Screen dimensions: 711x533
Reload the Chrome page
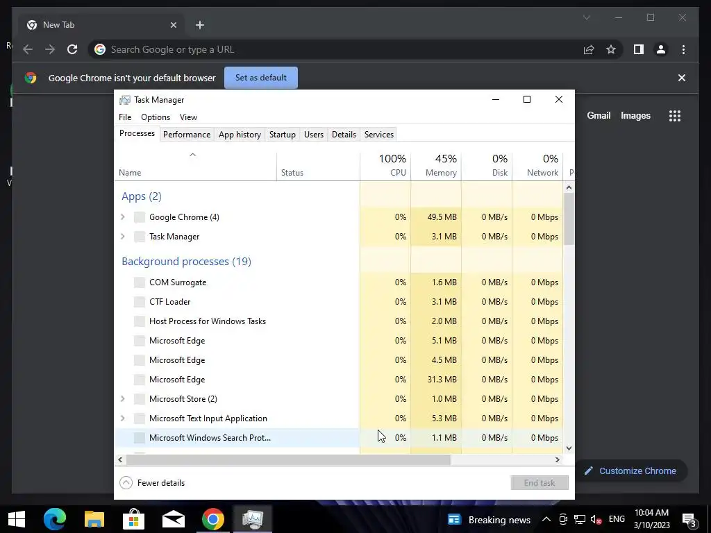click(72, 49)
